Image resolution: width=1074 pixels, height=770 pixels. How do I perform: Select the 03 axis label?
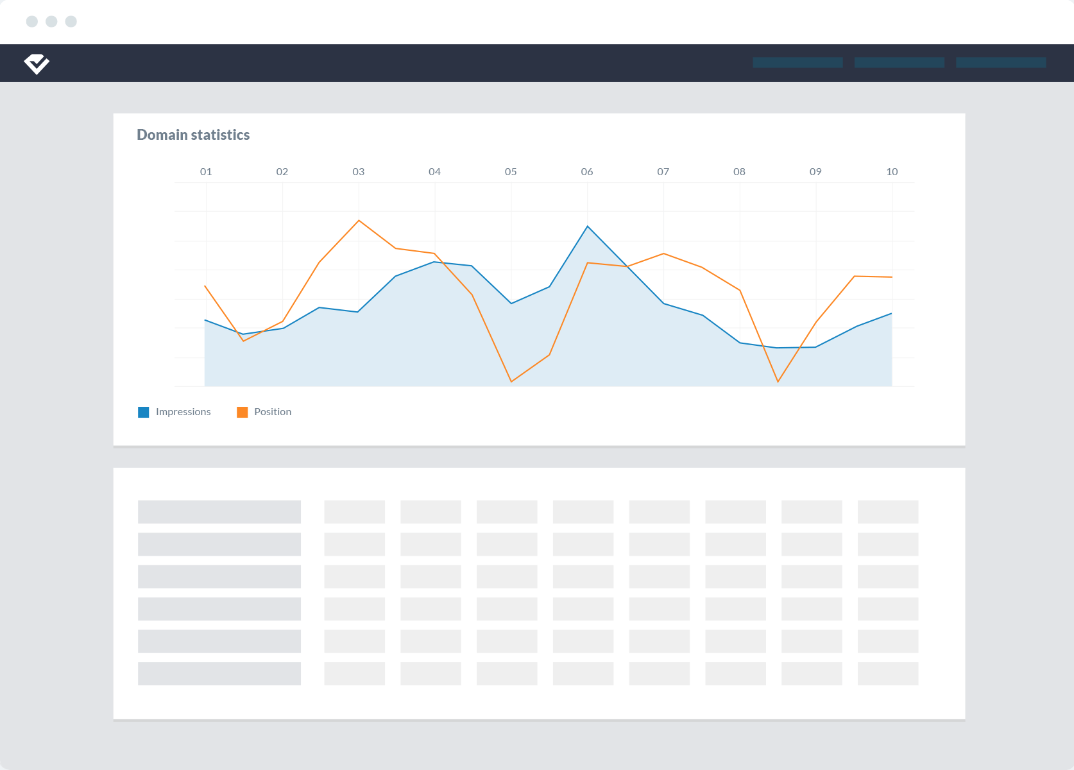pos(359,172)
